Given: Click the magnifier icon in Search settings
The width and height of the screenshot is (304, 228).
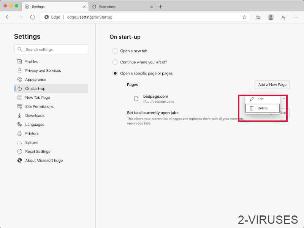Looking at the screenshot, I should point(20,49).
